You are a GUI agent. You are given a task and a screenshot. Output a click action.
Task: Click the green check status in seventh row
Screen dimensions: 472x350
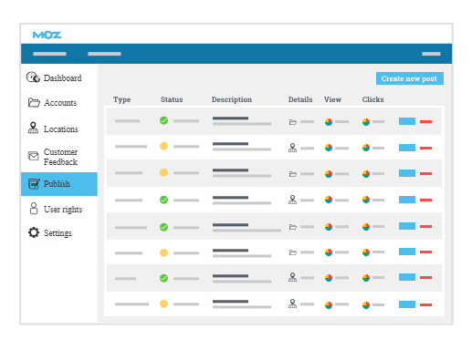pyautogui.click(x=163, y=278)
